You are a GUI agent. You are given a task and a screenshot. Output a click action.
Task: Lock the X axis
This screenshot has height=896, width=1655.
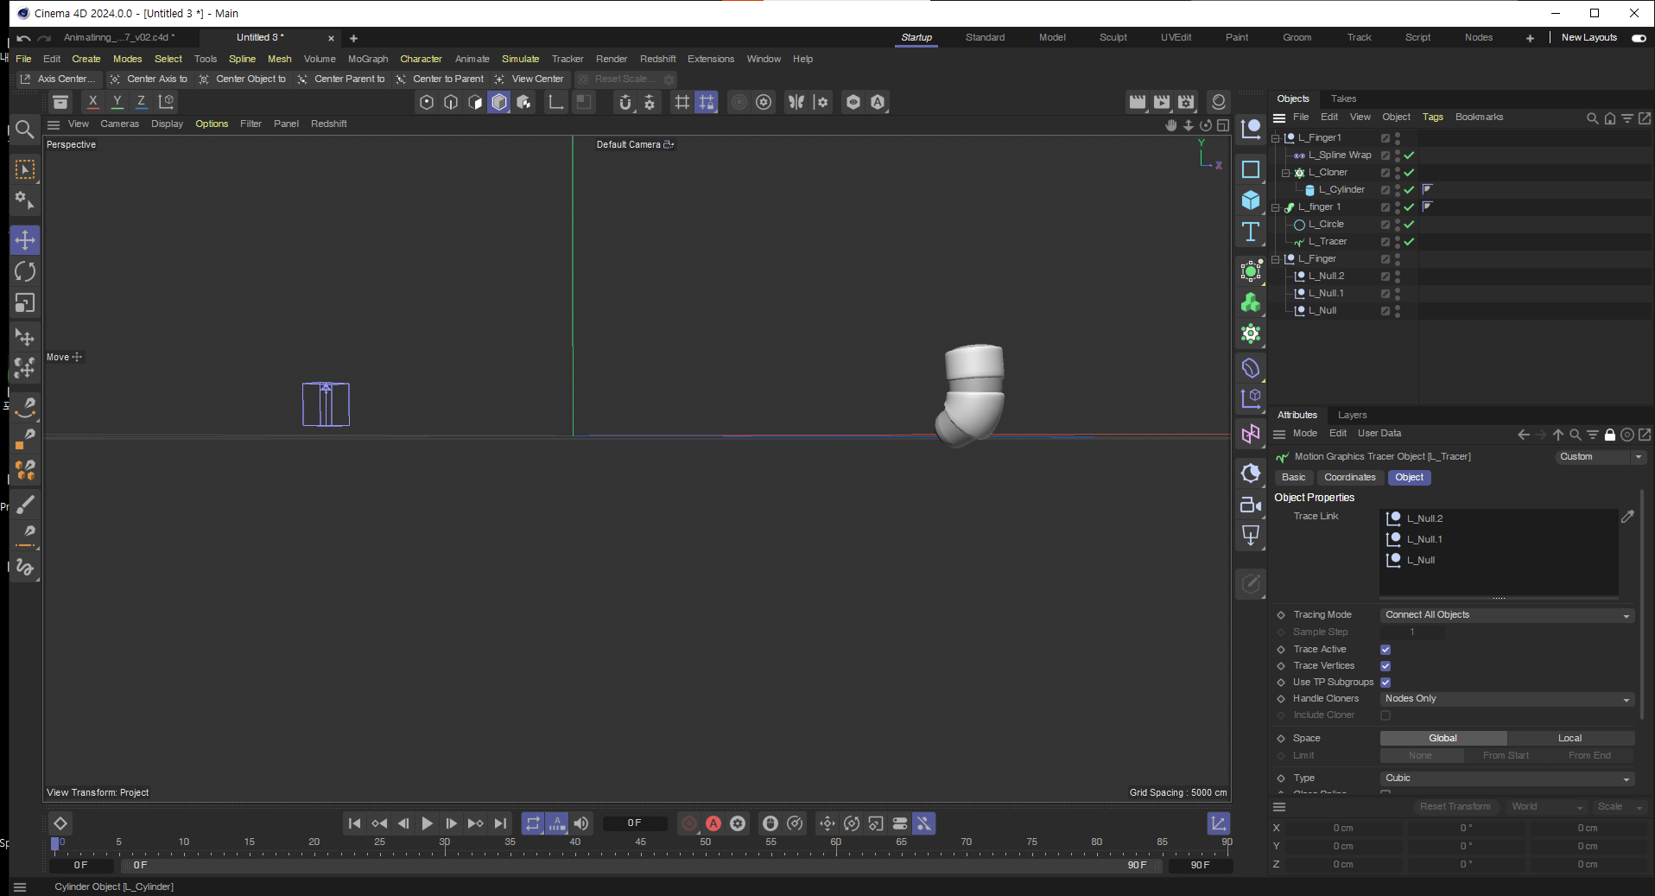point(93,102)
